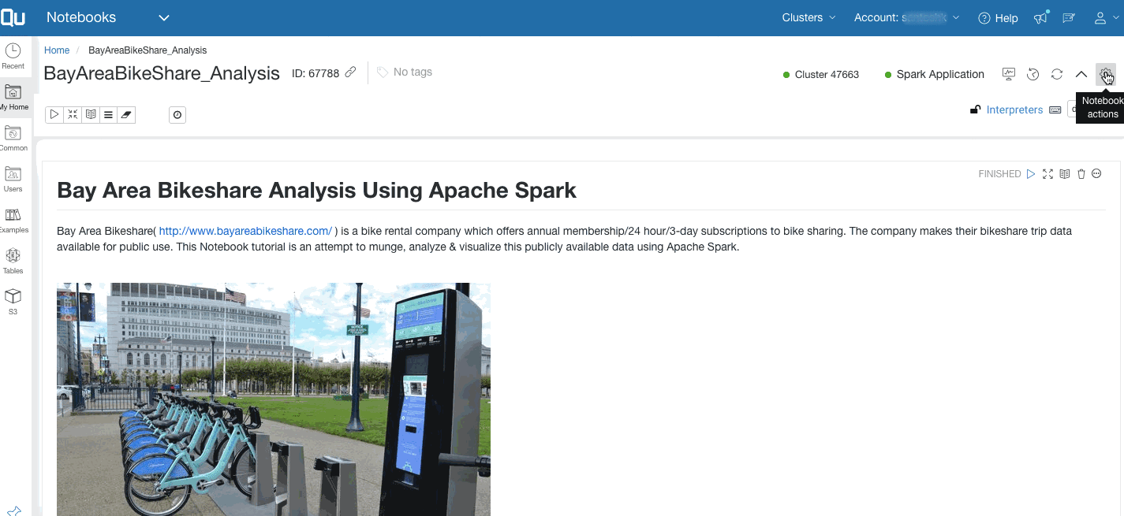Screen dimensions: 1124x516
Task: Click the pin icon at sidebar bottom
Action: (x=13, y=511)
